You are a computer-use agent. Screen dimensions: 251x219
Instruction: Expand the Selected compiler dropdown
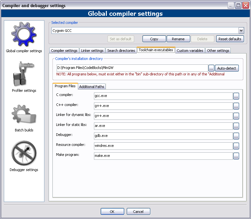pyautogui.click(x=241, y=30)
